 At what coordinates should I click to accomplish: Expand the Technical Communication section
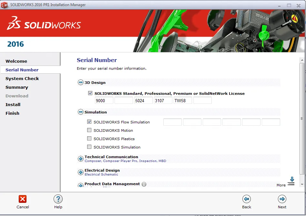(x=80, y=158)
